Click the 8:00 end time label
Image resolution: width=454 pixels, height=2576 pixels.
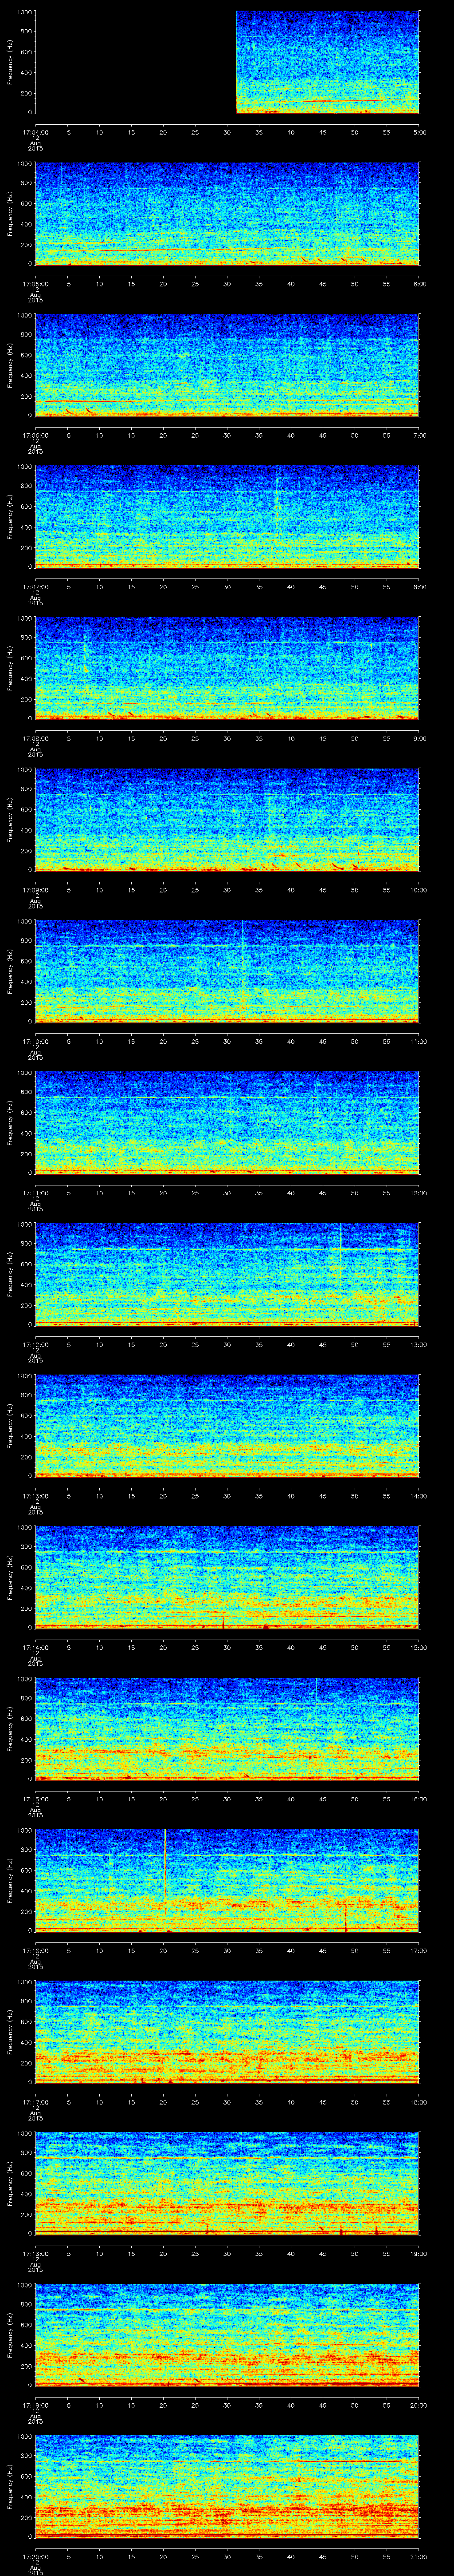[x=419, y=586]
